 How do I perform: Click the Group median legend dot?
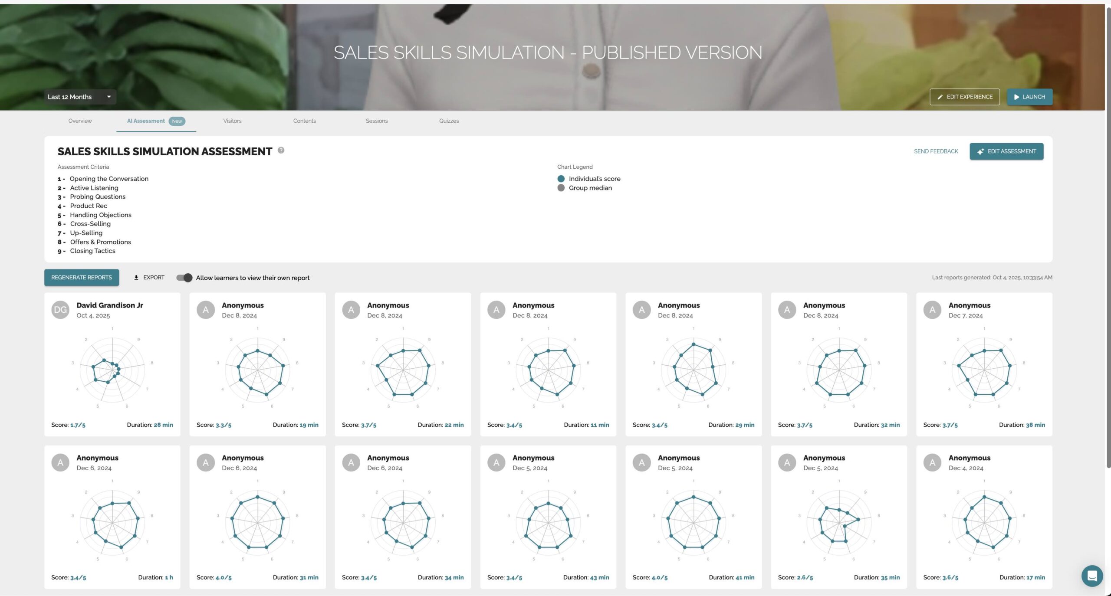point(561,188)
